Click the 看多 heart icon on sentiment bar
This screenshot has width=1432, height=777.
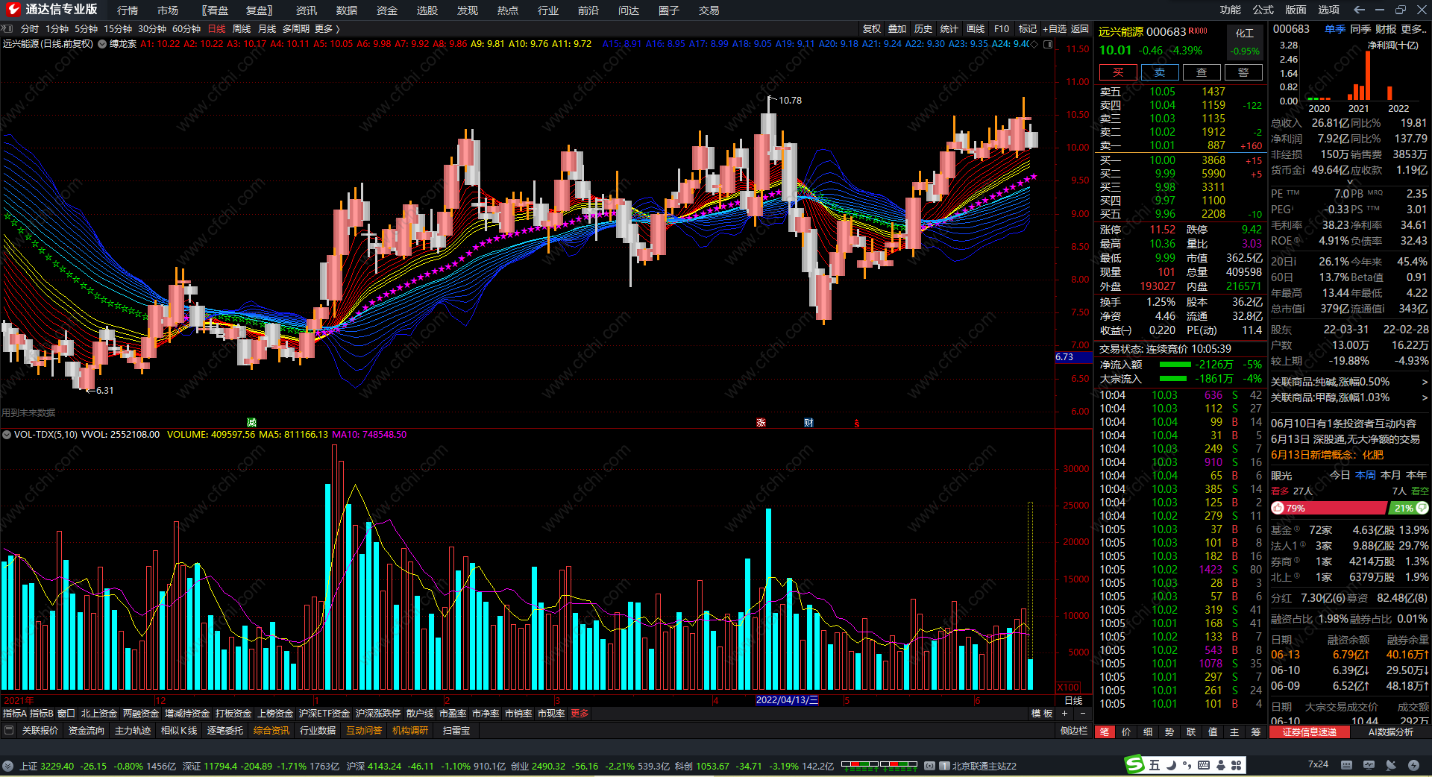pyautogui.click(x=1278, y=508)
